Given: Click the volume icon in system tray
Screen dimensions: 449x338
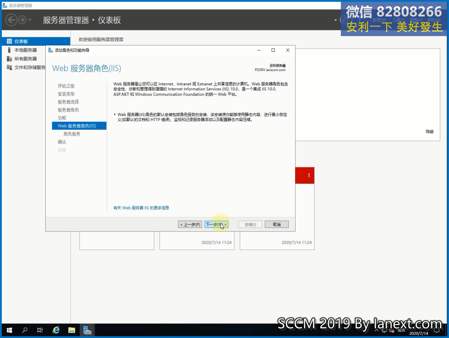Looking at the screenshot, I should pyautogui.click(x=392, y=330).
